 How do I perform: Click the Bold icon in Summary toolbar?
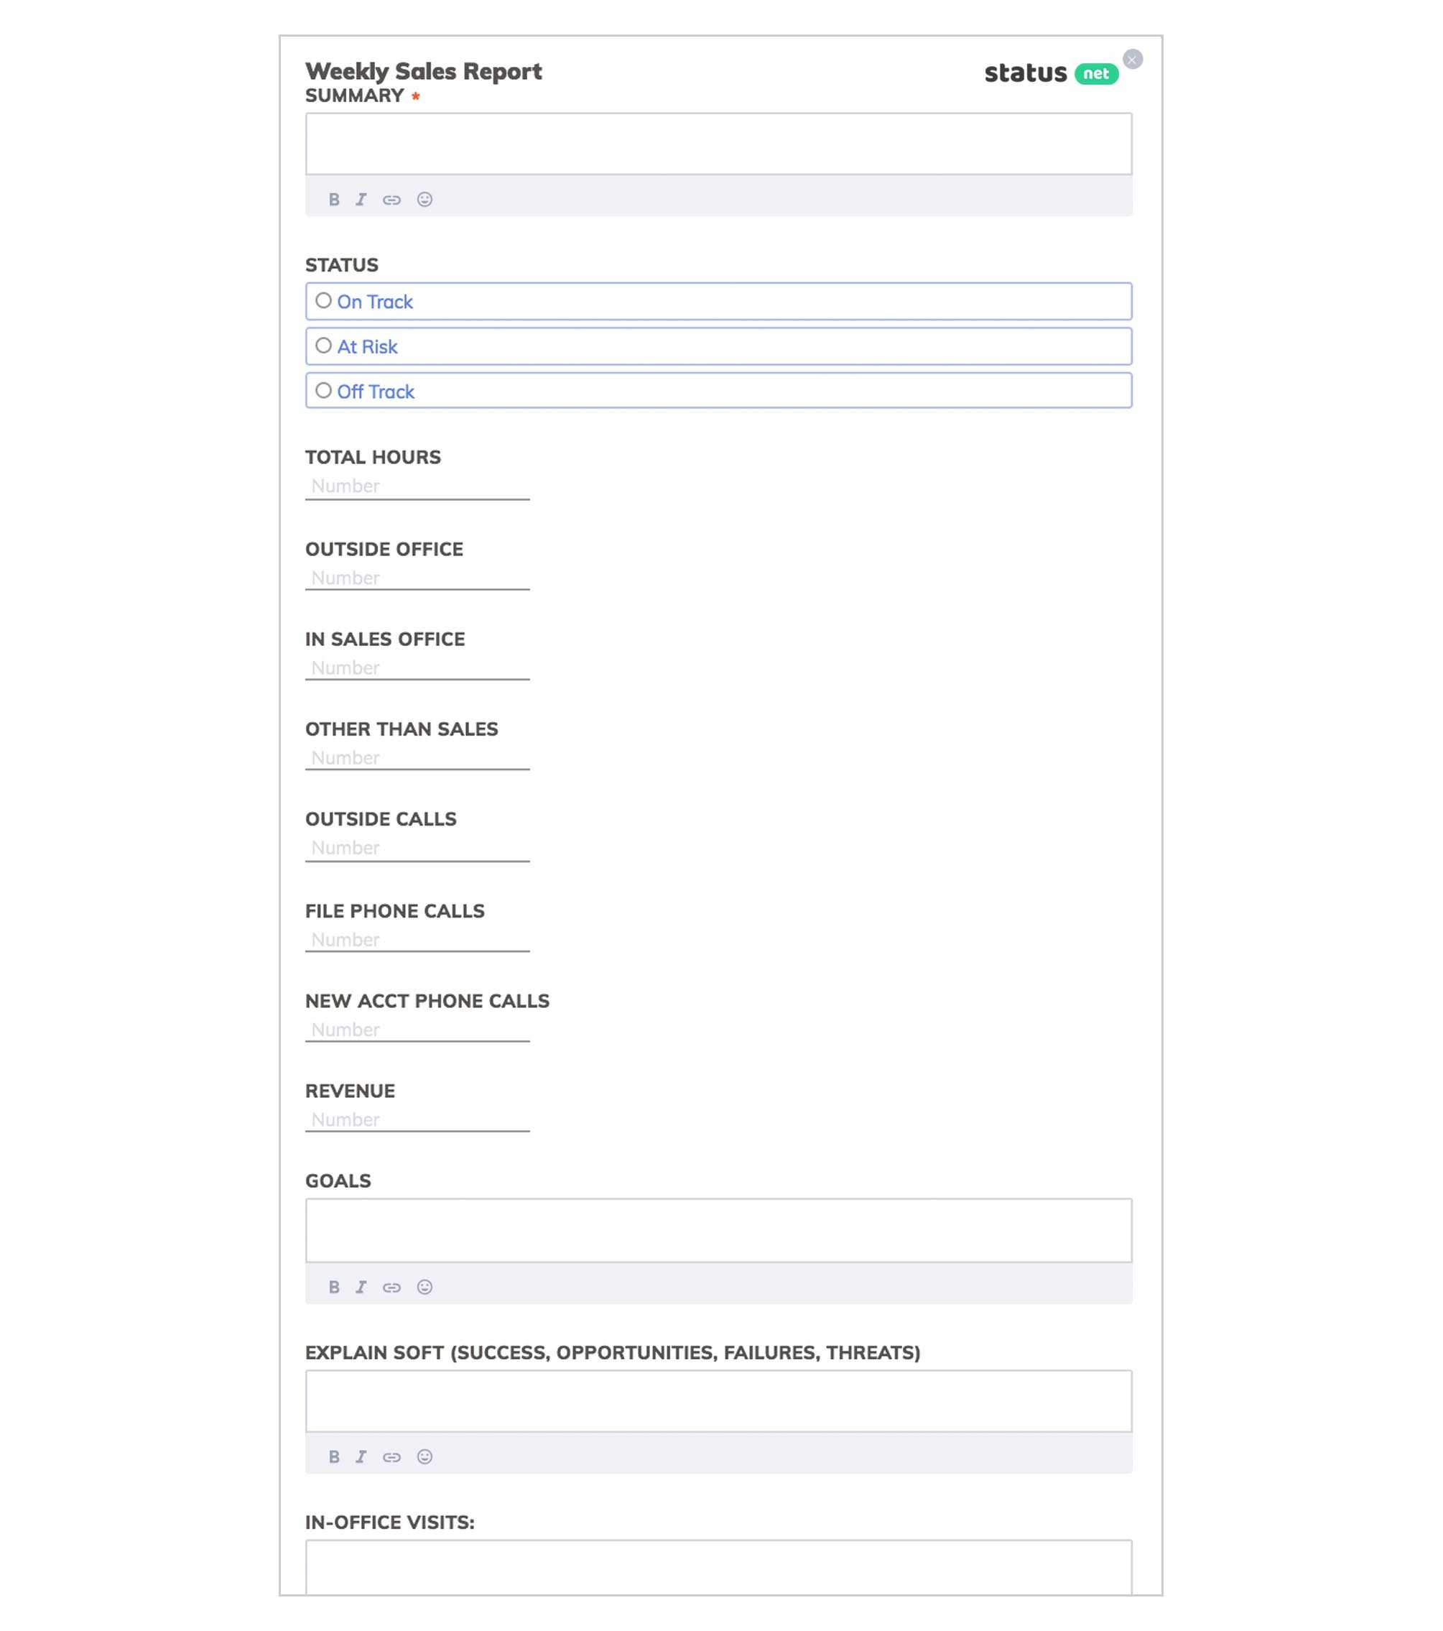pos(334,198)
